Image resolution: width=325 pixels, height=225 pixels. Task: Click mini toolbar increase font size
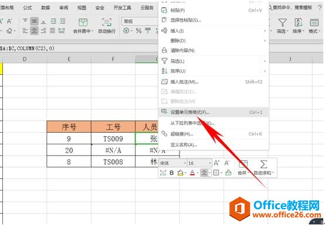click(216, 163)
